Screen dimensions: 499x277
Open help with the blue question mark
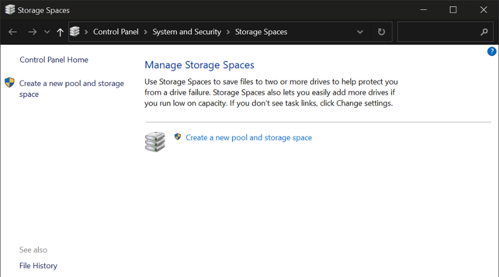click(492, 52)
